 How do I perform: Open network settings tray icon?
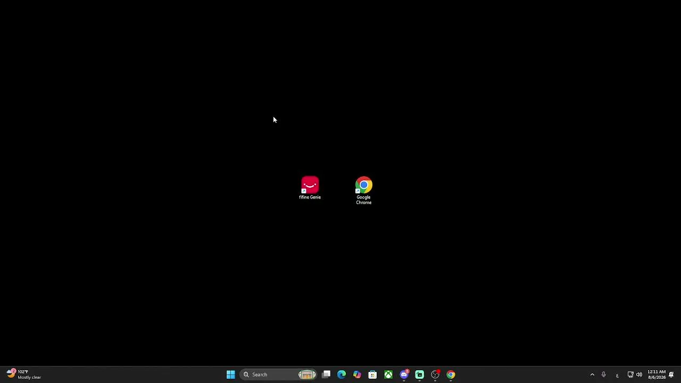click(630, 374)
